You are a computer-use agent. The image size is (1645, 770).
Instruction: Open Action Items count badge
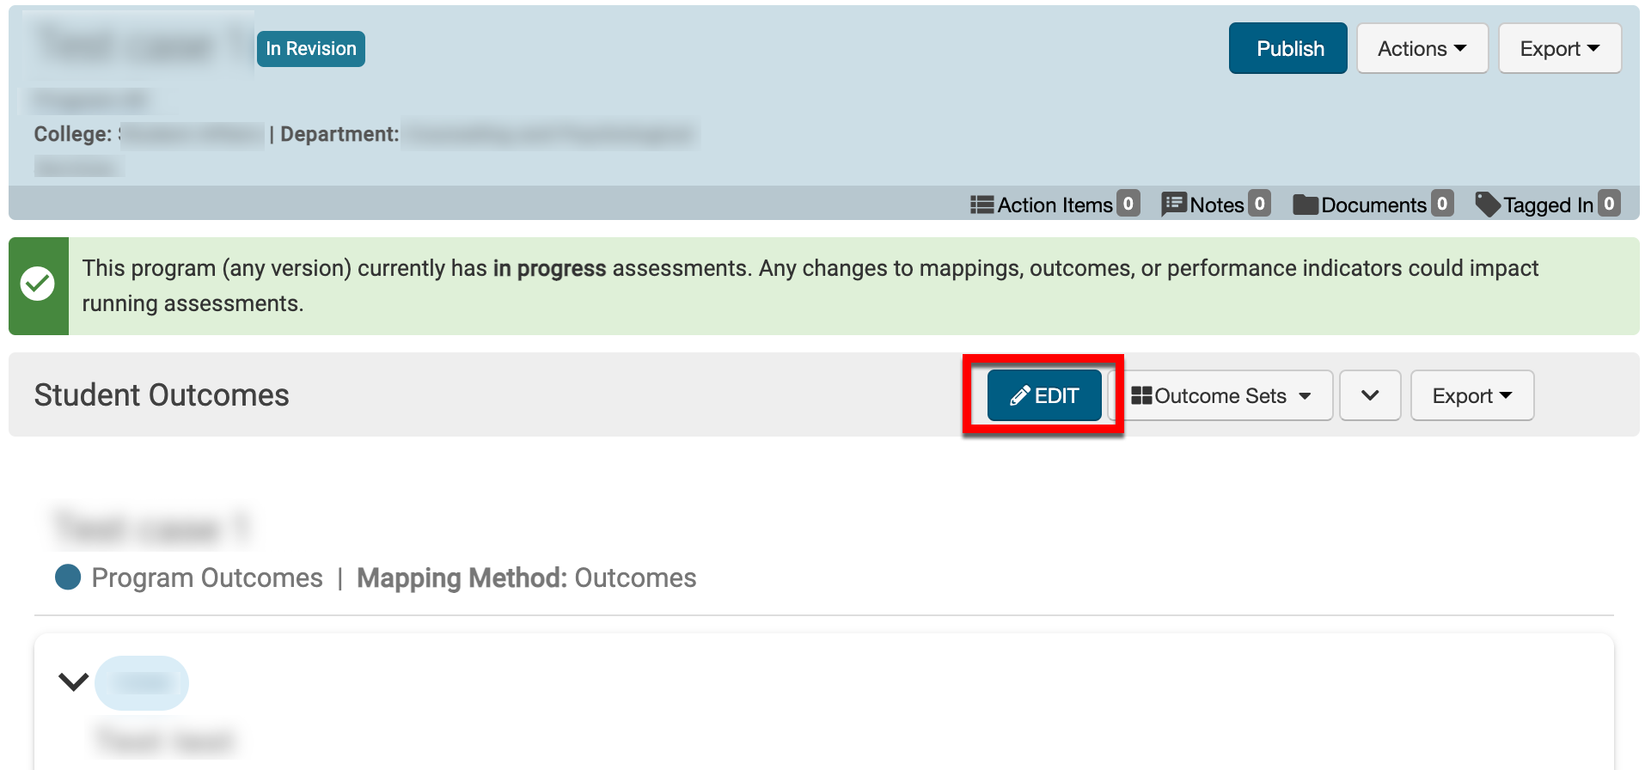(1128, 204)
